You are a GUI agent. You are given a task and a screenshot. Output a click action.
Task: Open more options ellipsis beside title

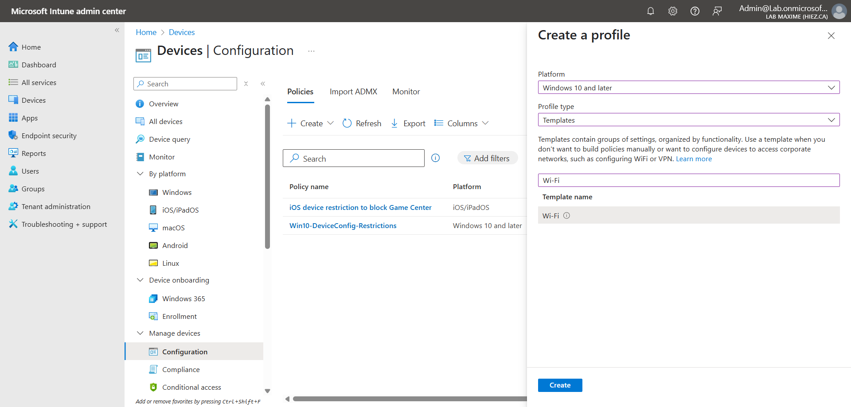click(311, 51)
